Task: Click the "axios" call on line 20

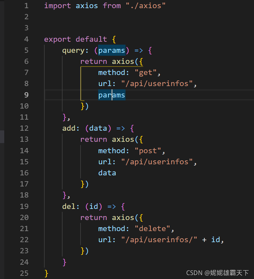Action: pos(123,218)
